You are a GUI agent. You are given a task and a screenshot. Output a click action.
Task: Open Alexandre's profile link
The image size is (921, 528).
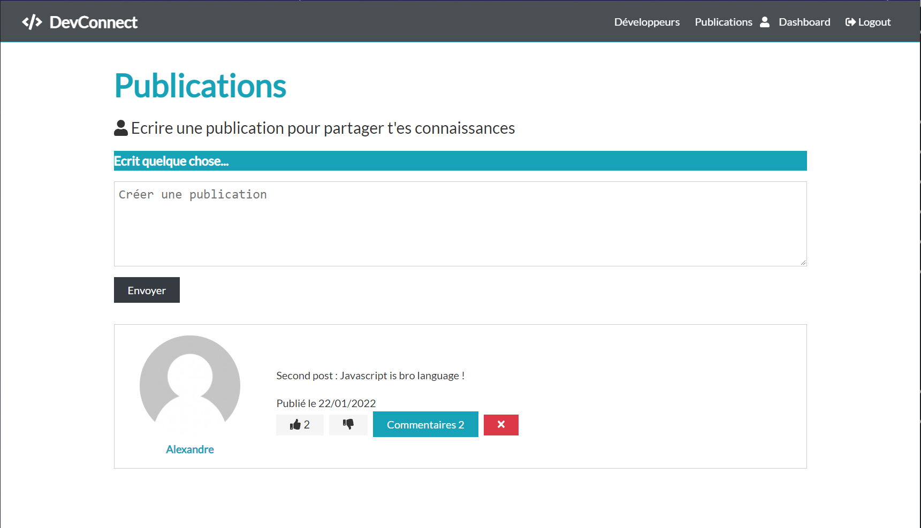point(190,449)
